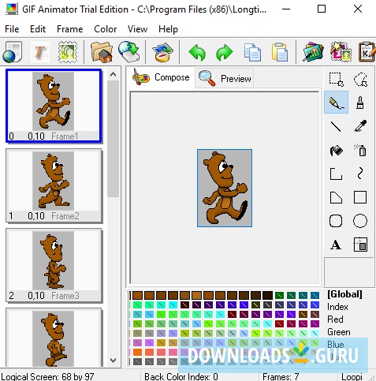The height and width of the screenshot is (381, 376).
Task: Open the Edit menu
Action: pos(38,29)
